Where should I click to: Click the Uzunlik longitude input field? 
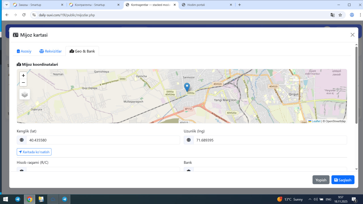[x=270, y=140]
